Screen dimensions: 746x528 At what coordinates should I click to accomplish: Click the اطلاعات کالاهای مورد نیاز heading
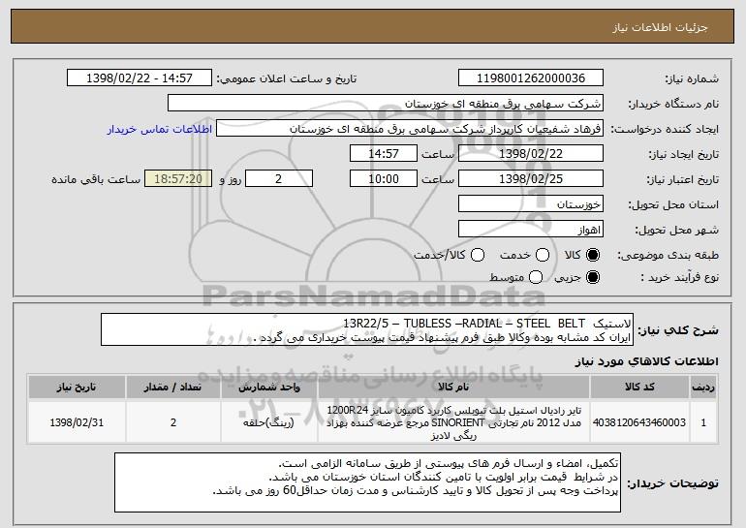tap(646, 362)
